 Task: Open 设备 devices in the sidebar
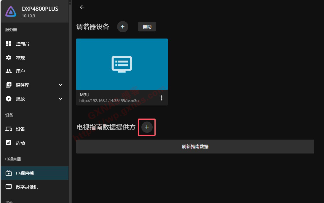click(x=20, y=129)
